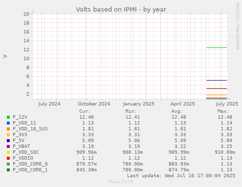Click the P_VDD_11 maximum value 1.14
Image resolution: width=242 pixels, height=187 pixels.
tap(226, 123)
